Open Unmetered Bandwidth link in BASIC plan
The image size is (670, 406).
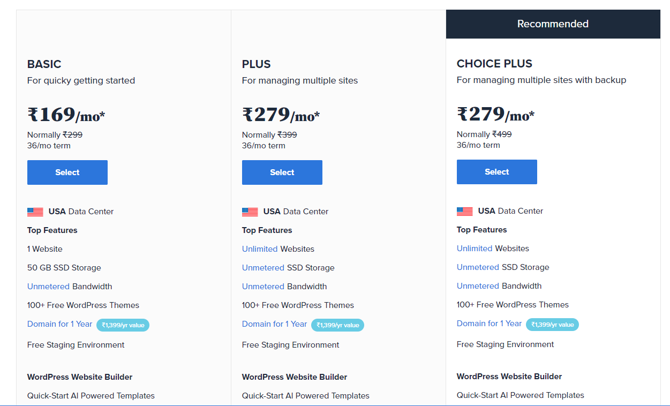coord(48,287)
